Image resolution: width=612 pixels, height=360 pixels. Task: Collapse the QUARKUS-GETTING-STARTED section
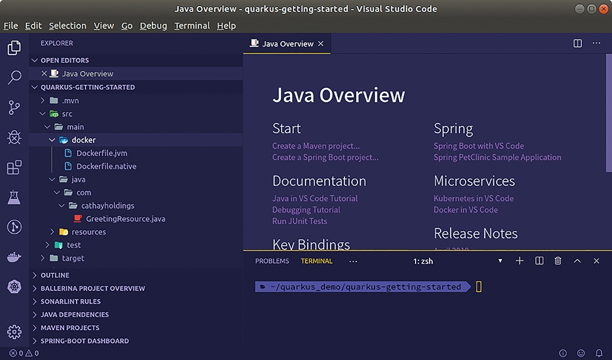[34, 87]
